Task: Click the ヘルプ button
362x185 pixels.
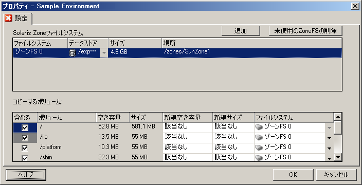Action: click(26, 175)
